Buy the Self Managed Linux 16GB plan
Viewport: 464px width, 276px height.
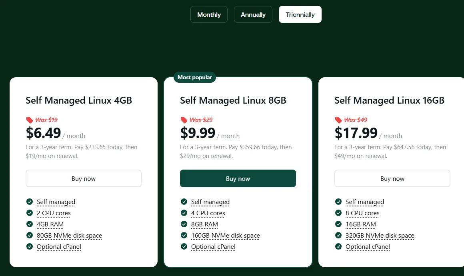pos(392,178)
